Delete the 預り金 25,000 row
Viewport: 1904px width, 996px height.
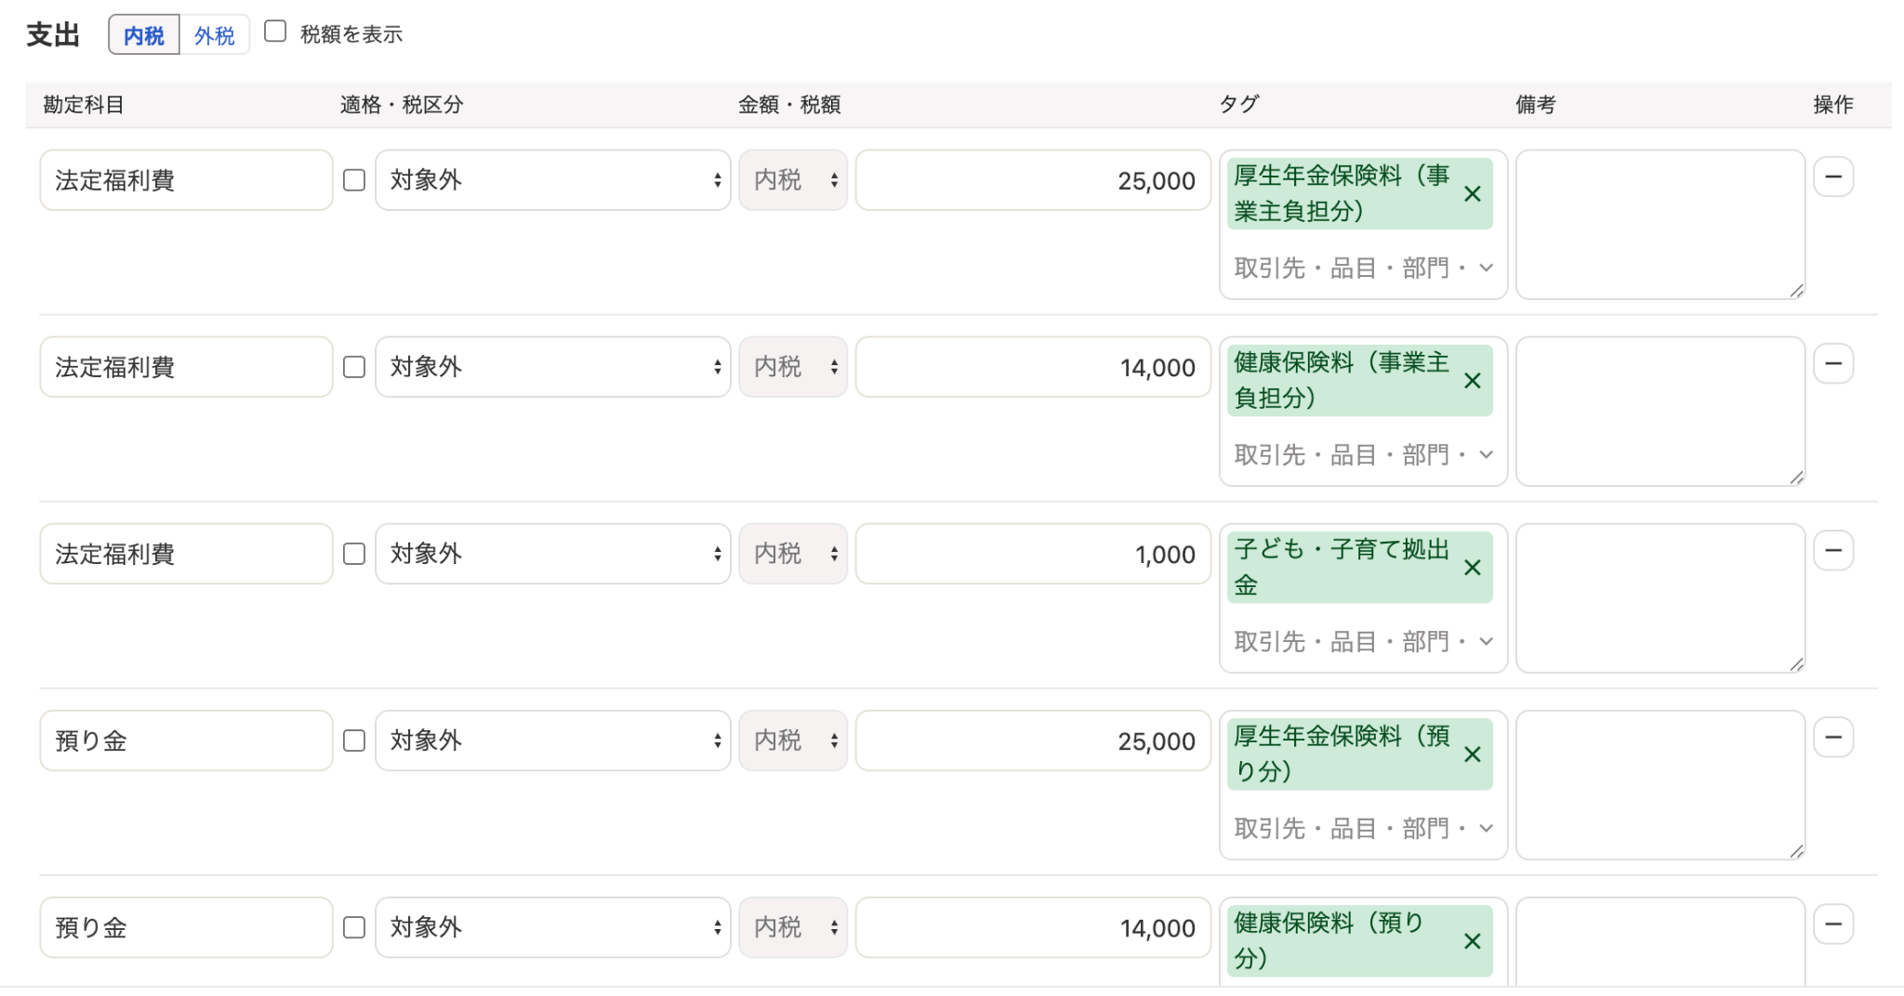click(1833, 738)
